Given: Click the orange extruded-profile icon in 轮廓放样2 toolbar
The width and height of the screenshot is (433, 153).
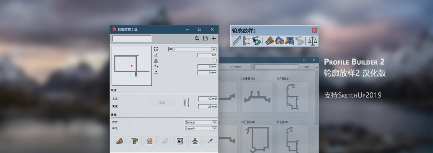Looking at the screenshot, I should 269,41.
